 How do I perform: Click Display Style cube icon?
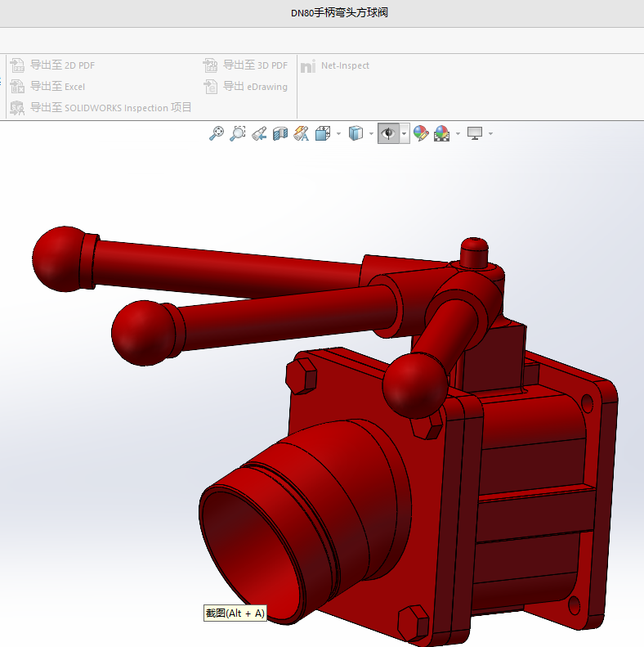pyautogui.click(x=356, y=133)
